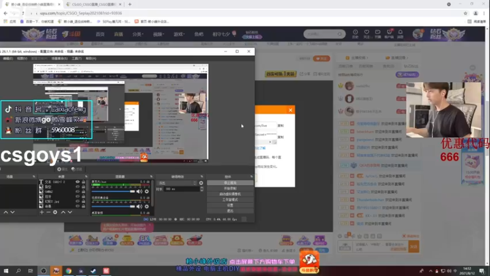Close the orange-titled dialog with X
This screenshot has height=276, width=490.
point(290,110)
